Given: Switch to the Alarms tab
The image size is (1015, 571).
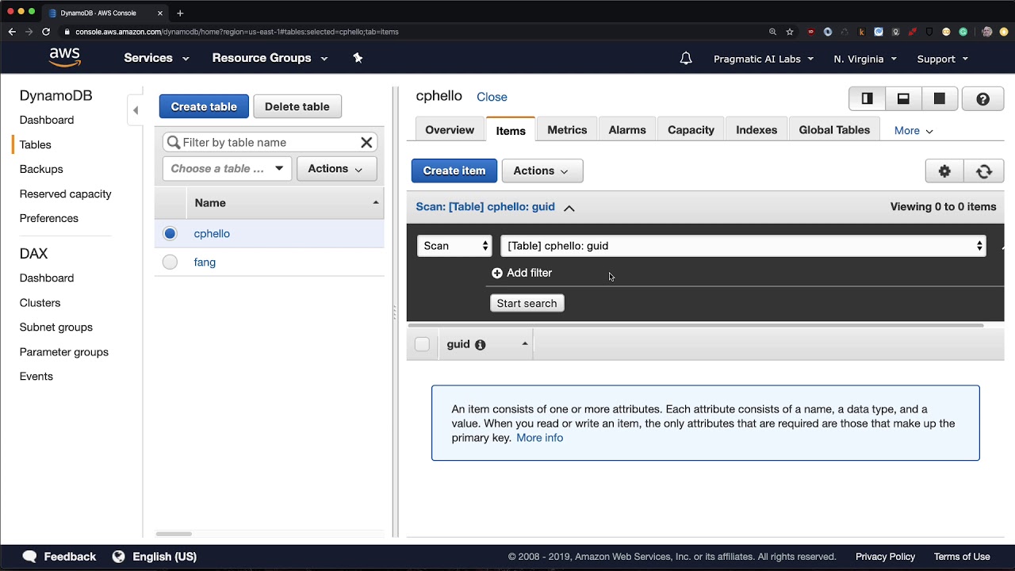Looking at the screenshot, I should (627, 130).
